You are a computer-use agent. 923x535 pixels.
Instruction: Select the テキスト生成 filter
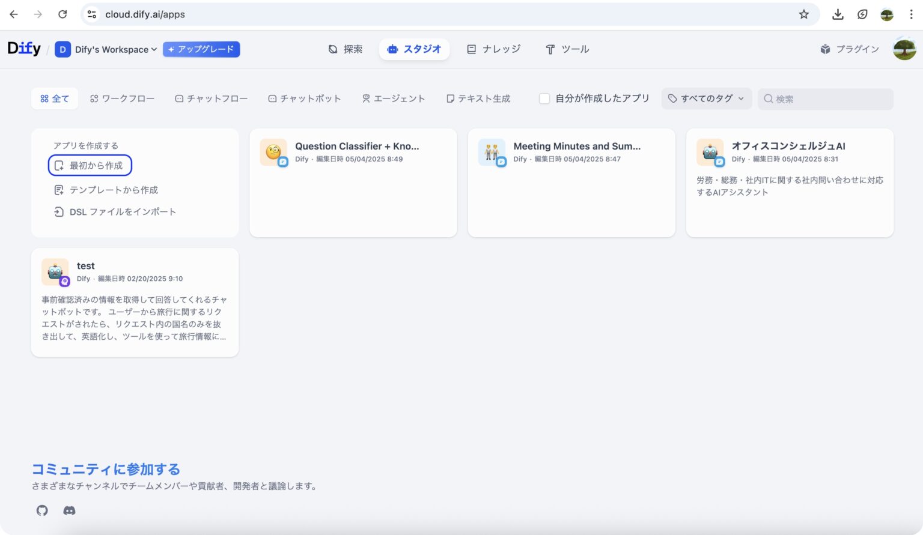478,98
